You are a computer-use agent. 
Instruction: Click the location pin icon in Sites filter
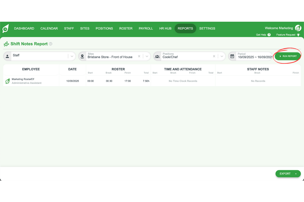tap(82, 56)
